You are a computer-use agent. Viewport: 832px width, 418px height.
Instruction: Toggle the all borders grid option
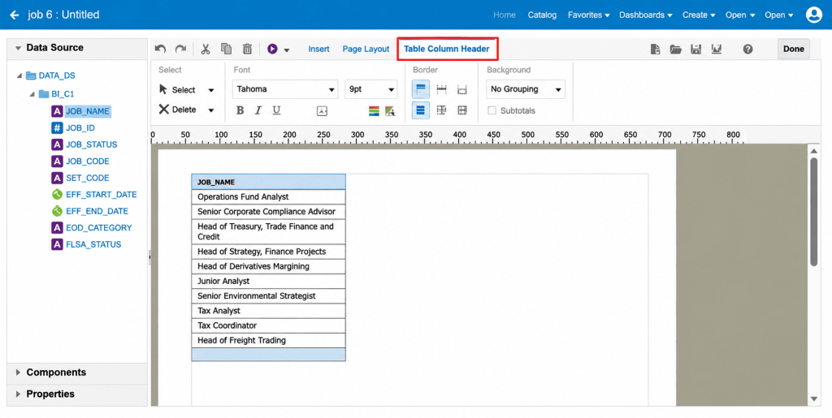tap(462, 110)
